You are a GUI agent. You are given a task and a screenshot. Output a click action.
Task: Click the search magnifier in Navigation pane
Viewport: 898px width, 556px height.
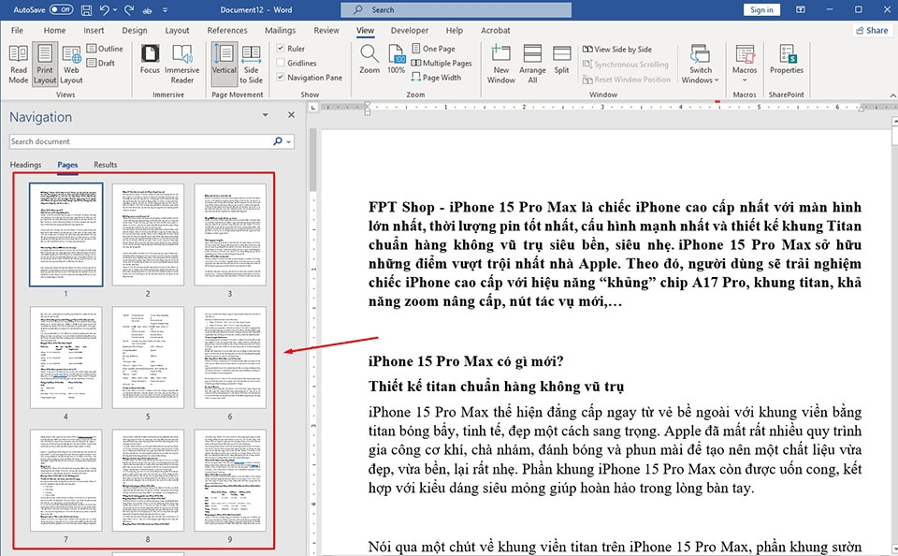(x=278, y=141)
